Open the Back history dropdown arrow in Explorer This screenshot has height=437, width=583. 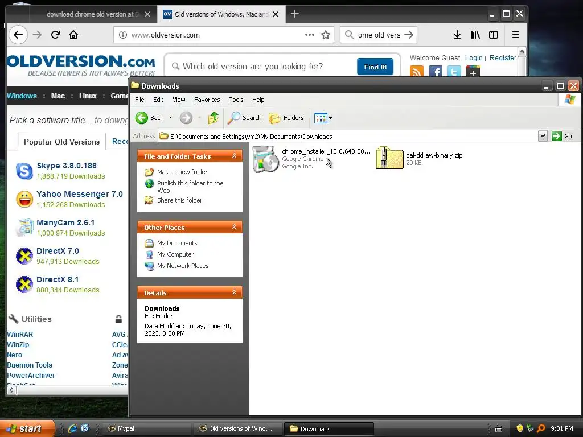point(170,118)
